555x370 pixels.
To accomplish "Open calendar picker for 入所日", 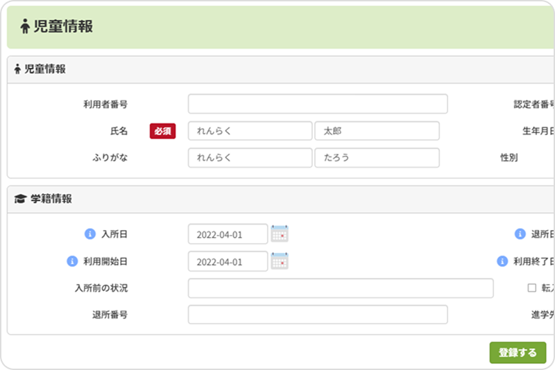I will 280,234.
